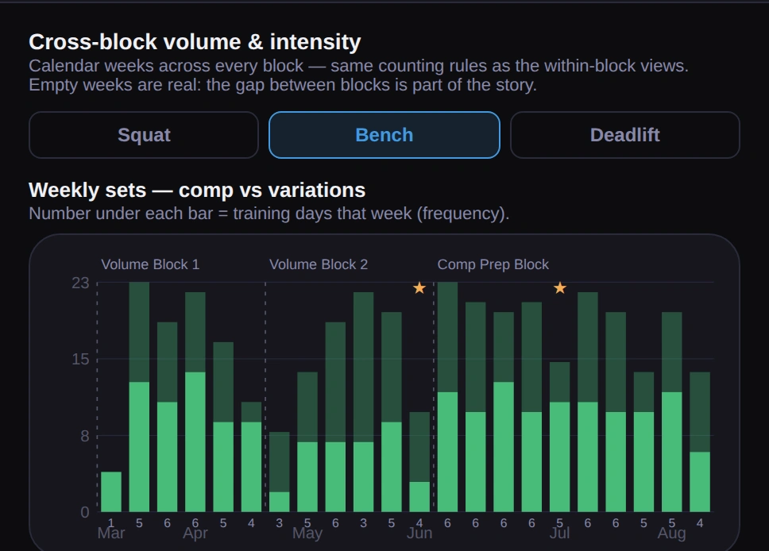Image resolution: width=769 pixels, height=551 pixels.
Task: Click the 23 value on the y-axis
Action: tap(80, 283)
